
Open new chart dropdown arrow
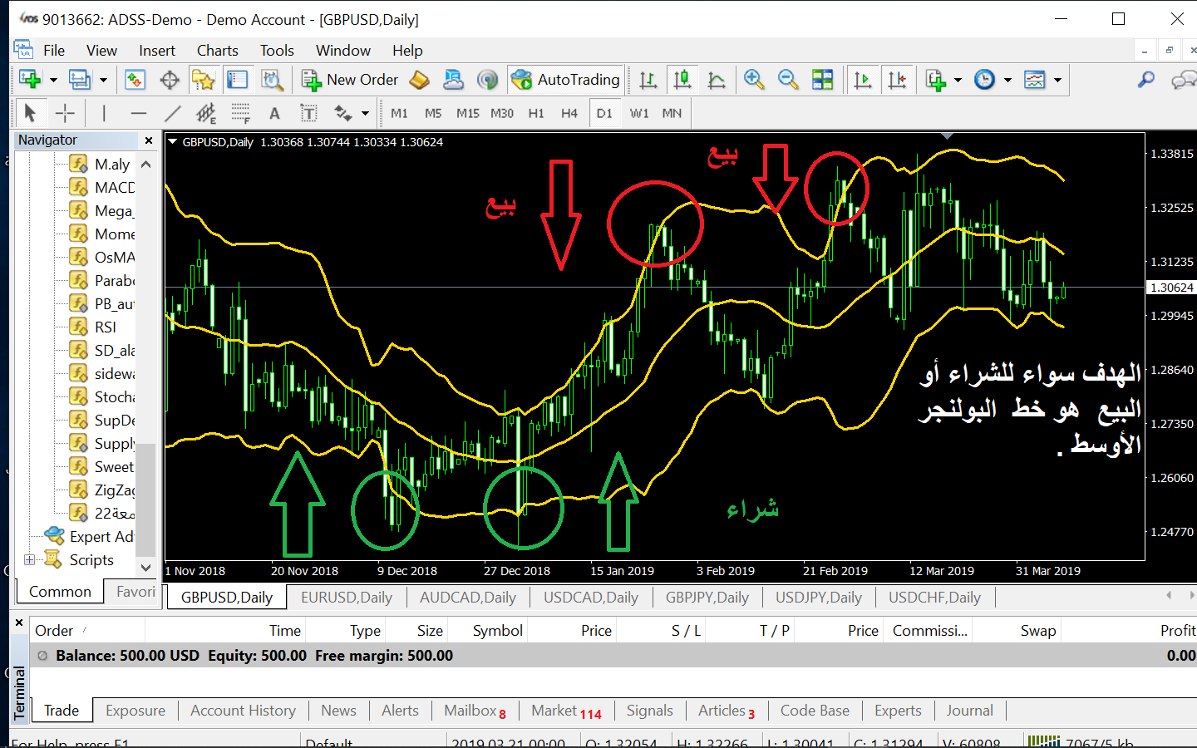[53, 81]
